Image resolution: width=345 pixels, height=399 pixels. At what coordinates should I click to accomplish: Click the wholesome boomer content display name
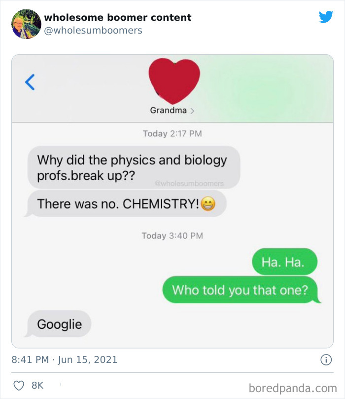click(x=117, y=17)
